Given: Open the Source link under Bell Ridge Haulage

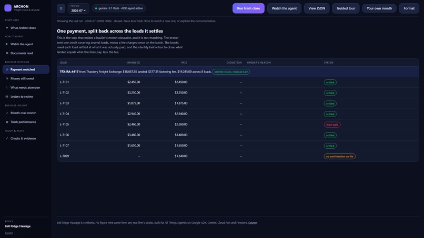Looking at the screenshot, I should point(8,233).
